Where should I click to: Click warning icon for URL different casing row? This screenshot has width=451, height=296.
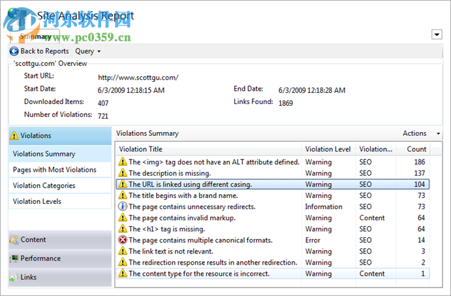coord(123,184)
